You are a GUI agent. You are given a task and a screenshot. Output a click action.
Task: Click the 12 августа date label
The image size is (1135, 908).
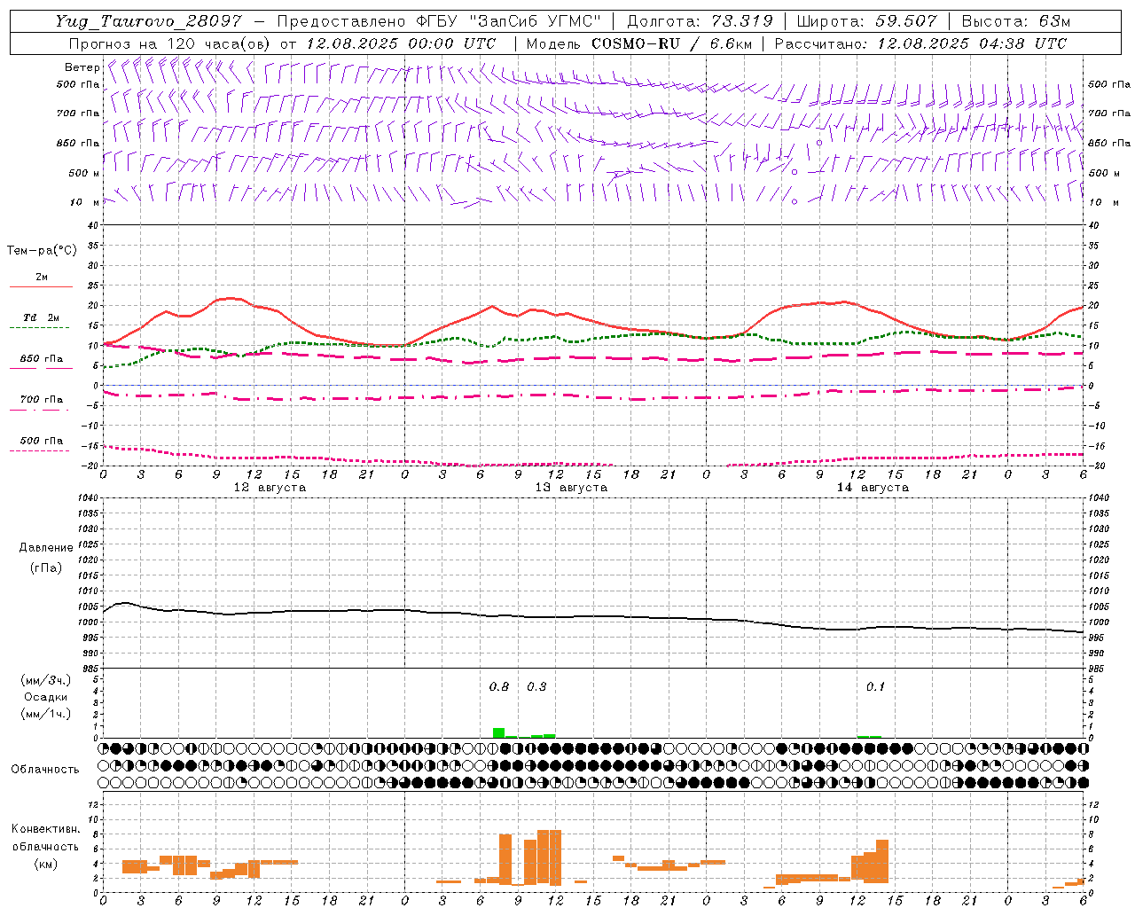[x=270, y=488]
